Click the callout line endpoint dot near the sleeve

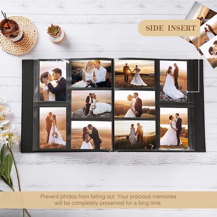[187, 92]
